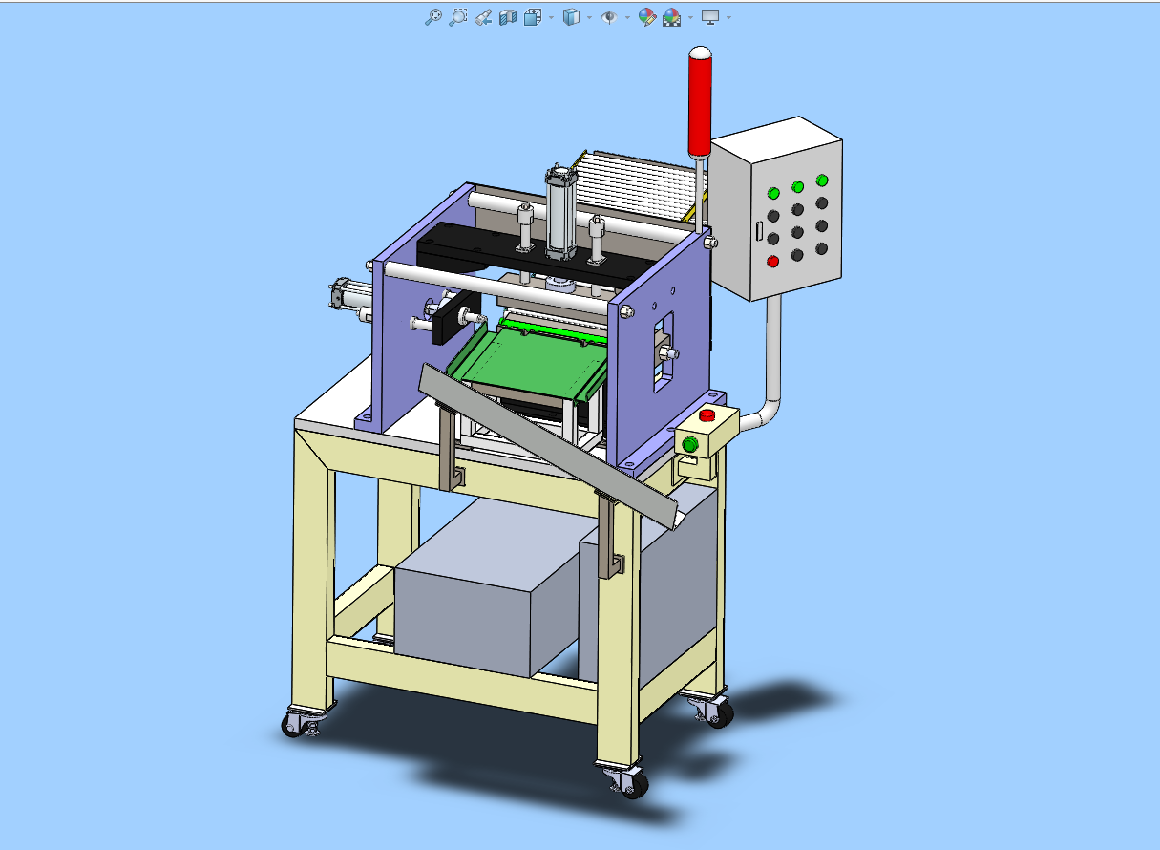1160x850 pixels.
Task: Expand the Display Style dropdown arrow
Action: coord(589,17)
